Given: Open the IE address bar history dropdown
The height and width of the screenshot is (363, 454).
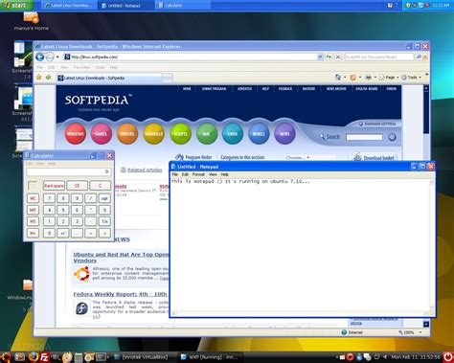Looking at the screenshot, I should point(320,57).
